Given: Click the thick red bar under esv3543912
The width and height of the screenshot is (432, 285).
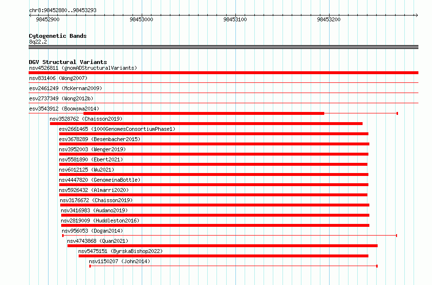Looking at the screenshot, I should pyautogui.click(x=204, y=113).
